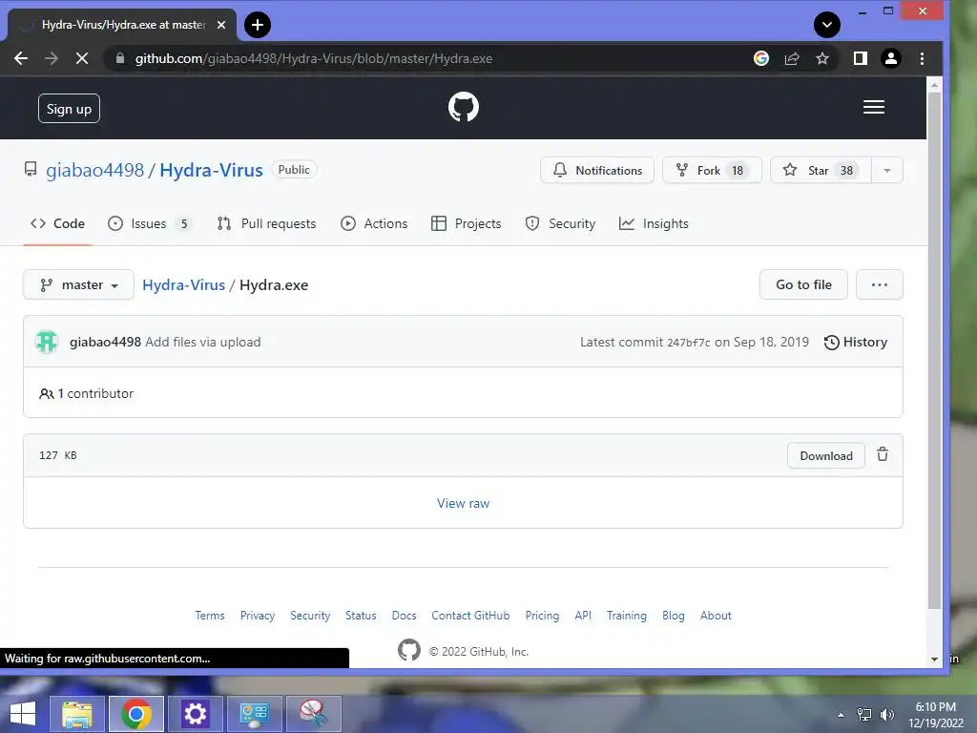The width and height of the screenshot is (977, 733).
Task: Click Chrome icon in taskbar
Action: click(136, 714)
